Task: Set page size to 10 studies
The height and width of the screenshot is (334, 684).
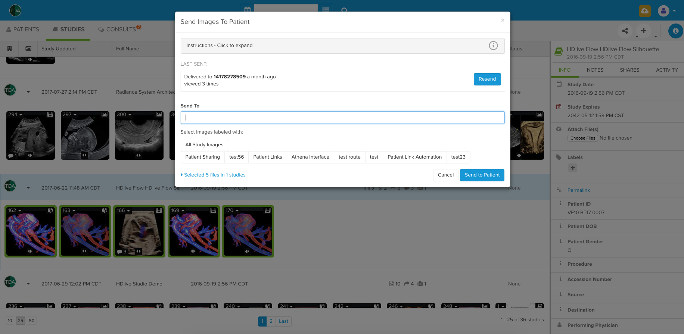Action: pos(10,321)
